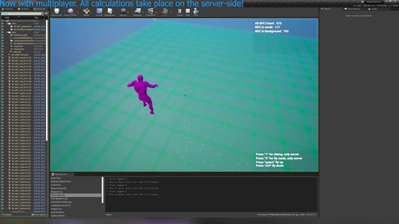The width and height of the screenshot is (399, 224).
Task: Open Source Control from the toolbar
Action: (x=70, y=11)
